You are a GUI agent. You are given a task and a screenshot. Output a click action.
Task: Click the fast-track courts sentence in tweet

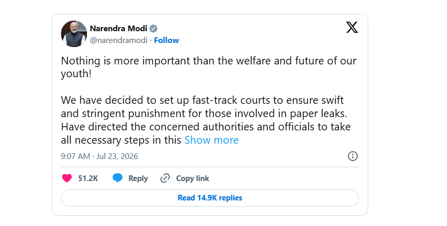click(x=204, y=107)
